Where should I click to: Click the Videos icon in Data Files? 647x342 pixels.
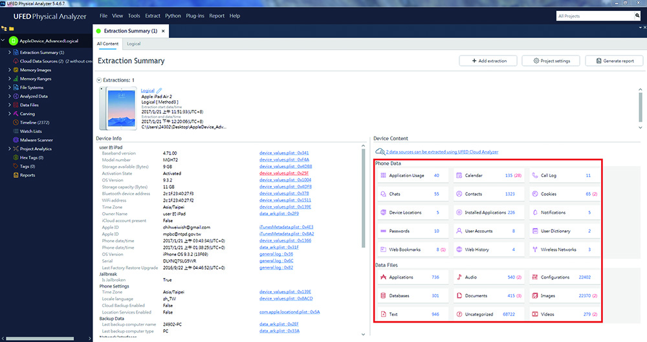click(535, 314)
